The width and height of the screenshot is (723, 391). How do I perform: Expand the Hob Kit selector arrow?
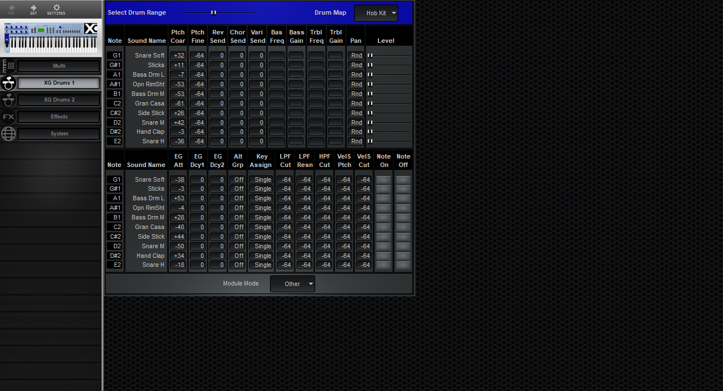394,12
